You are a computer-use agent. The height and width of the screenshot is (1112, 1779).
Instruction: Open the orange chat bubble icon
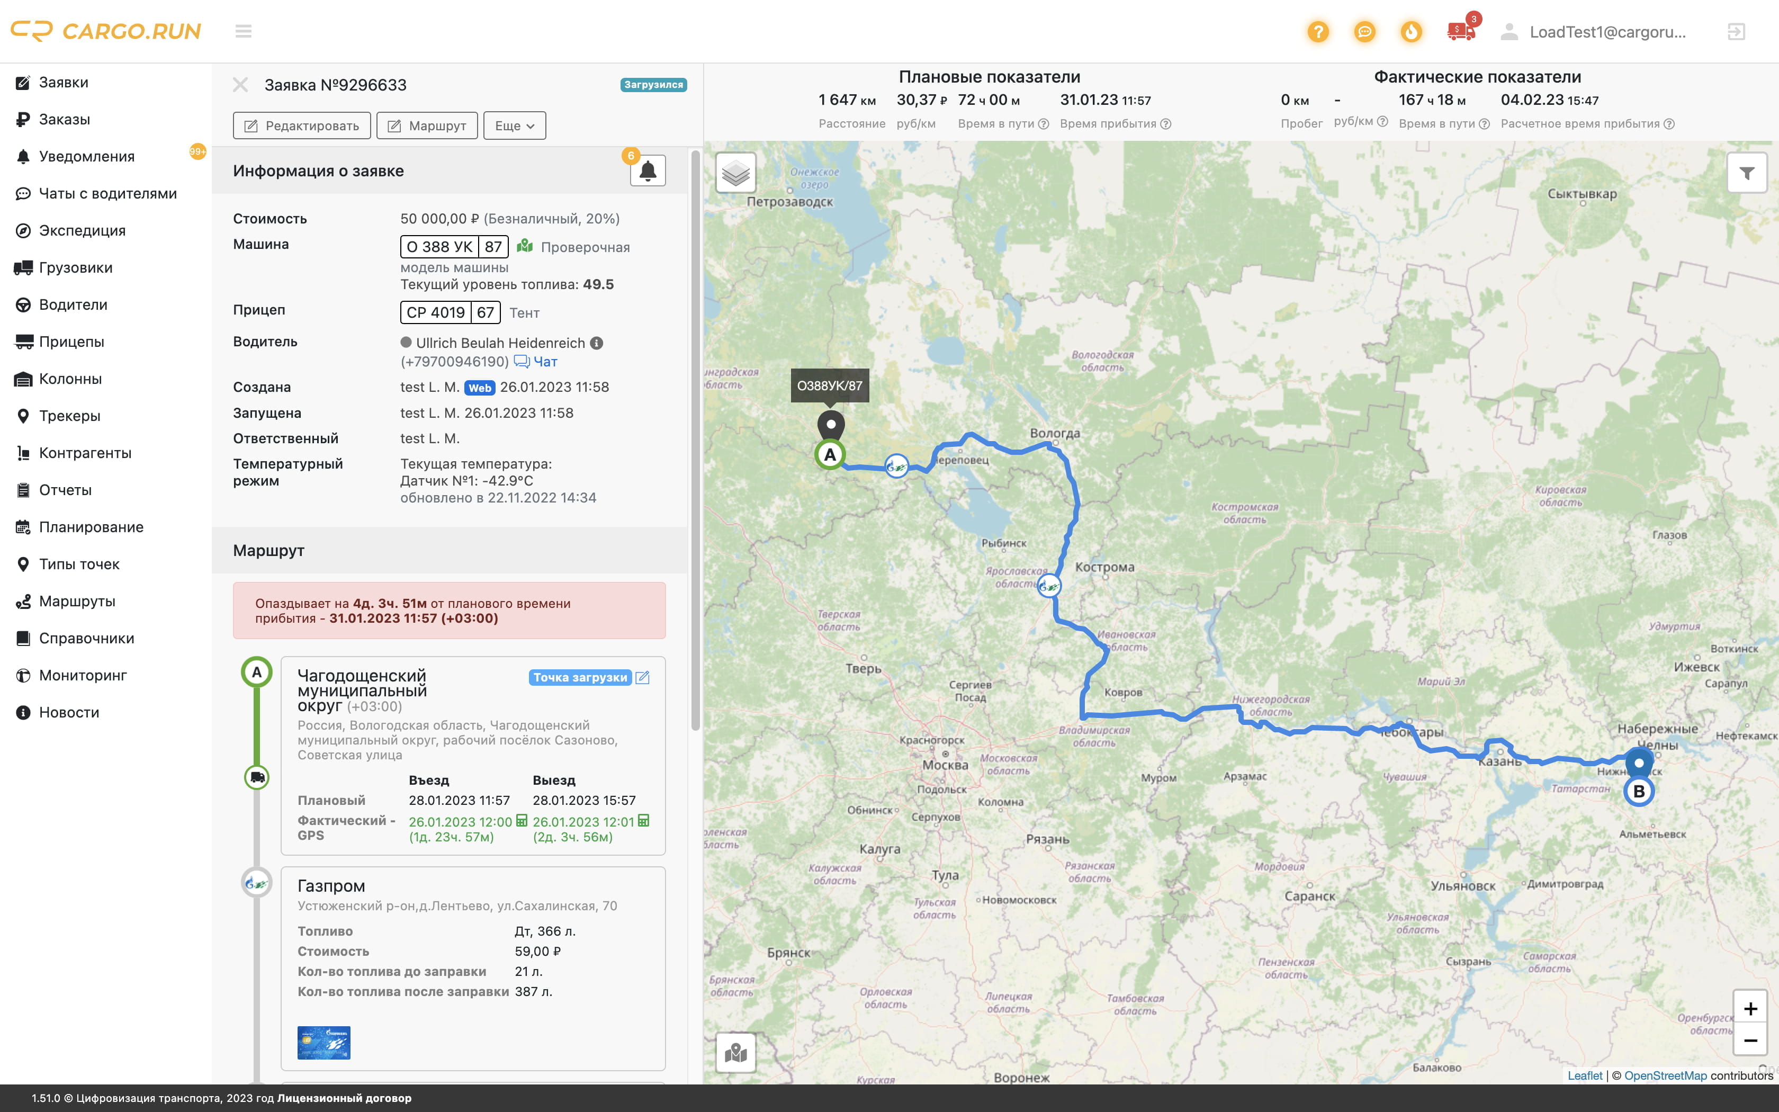1364,32
